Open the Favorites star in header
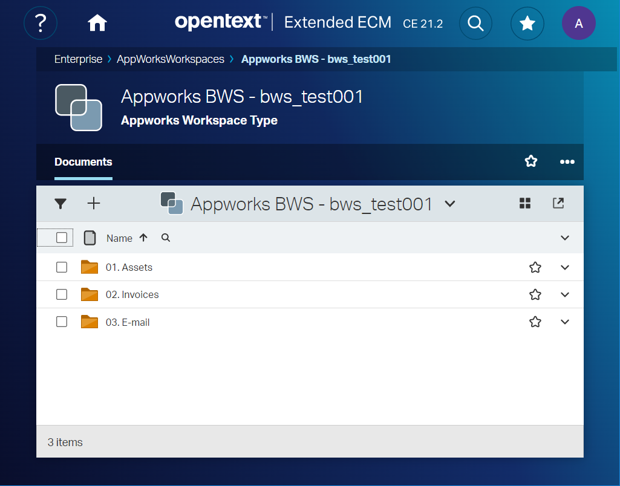This screenshot has height=486, width=620. [527, 23]
